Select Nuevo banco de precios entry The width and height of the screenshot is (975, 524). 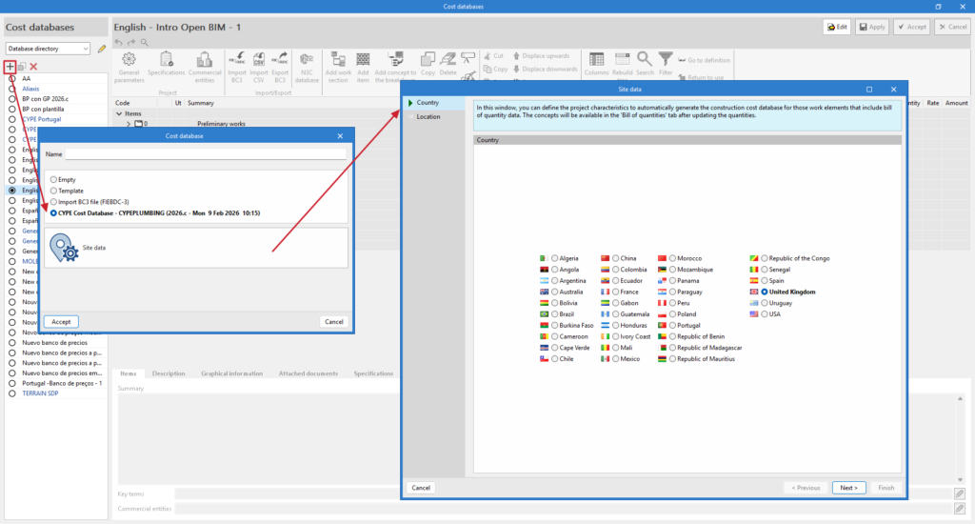click(54, 343)
